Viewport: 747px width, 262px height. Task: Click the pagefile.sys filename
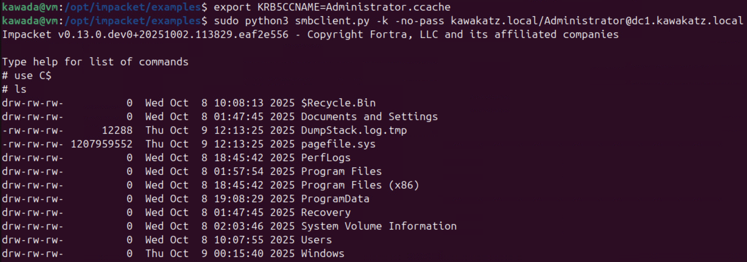[x=338, y=144]
